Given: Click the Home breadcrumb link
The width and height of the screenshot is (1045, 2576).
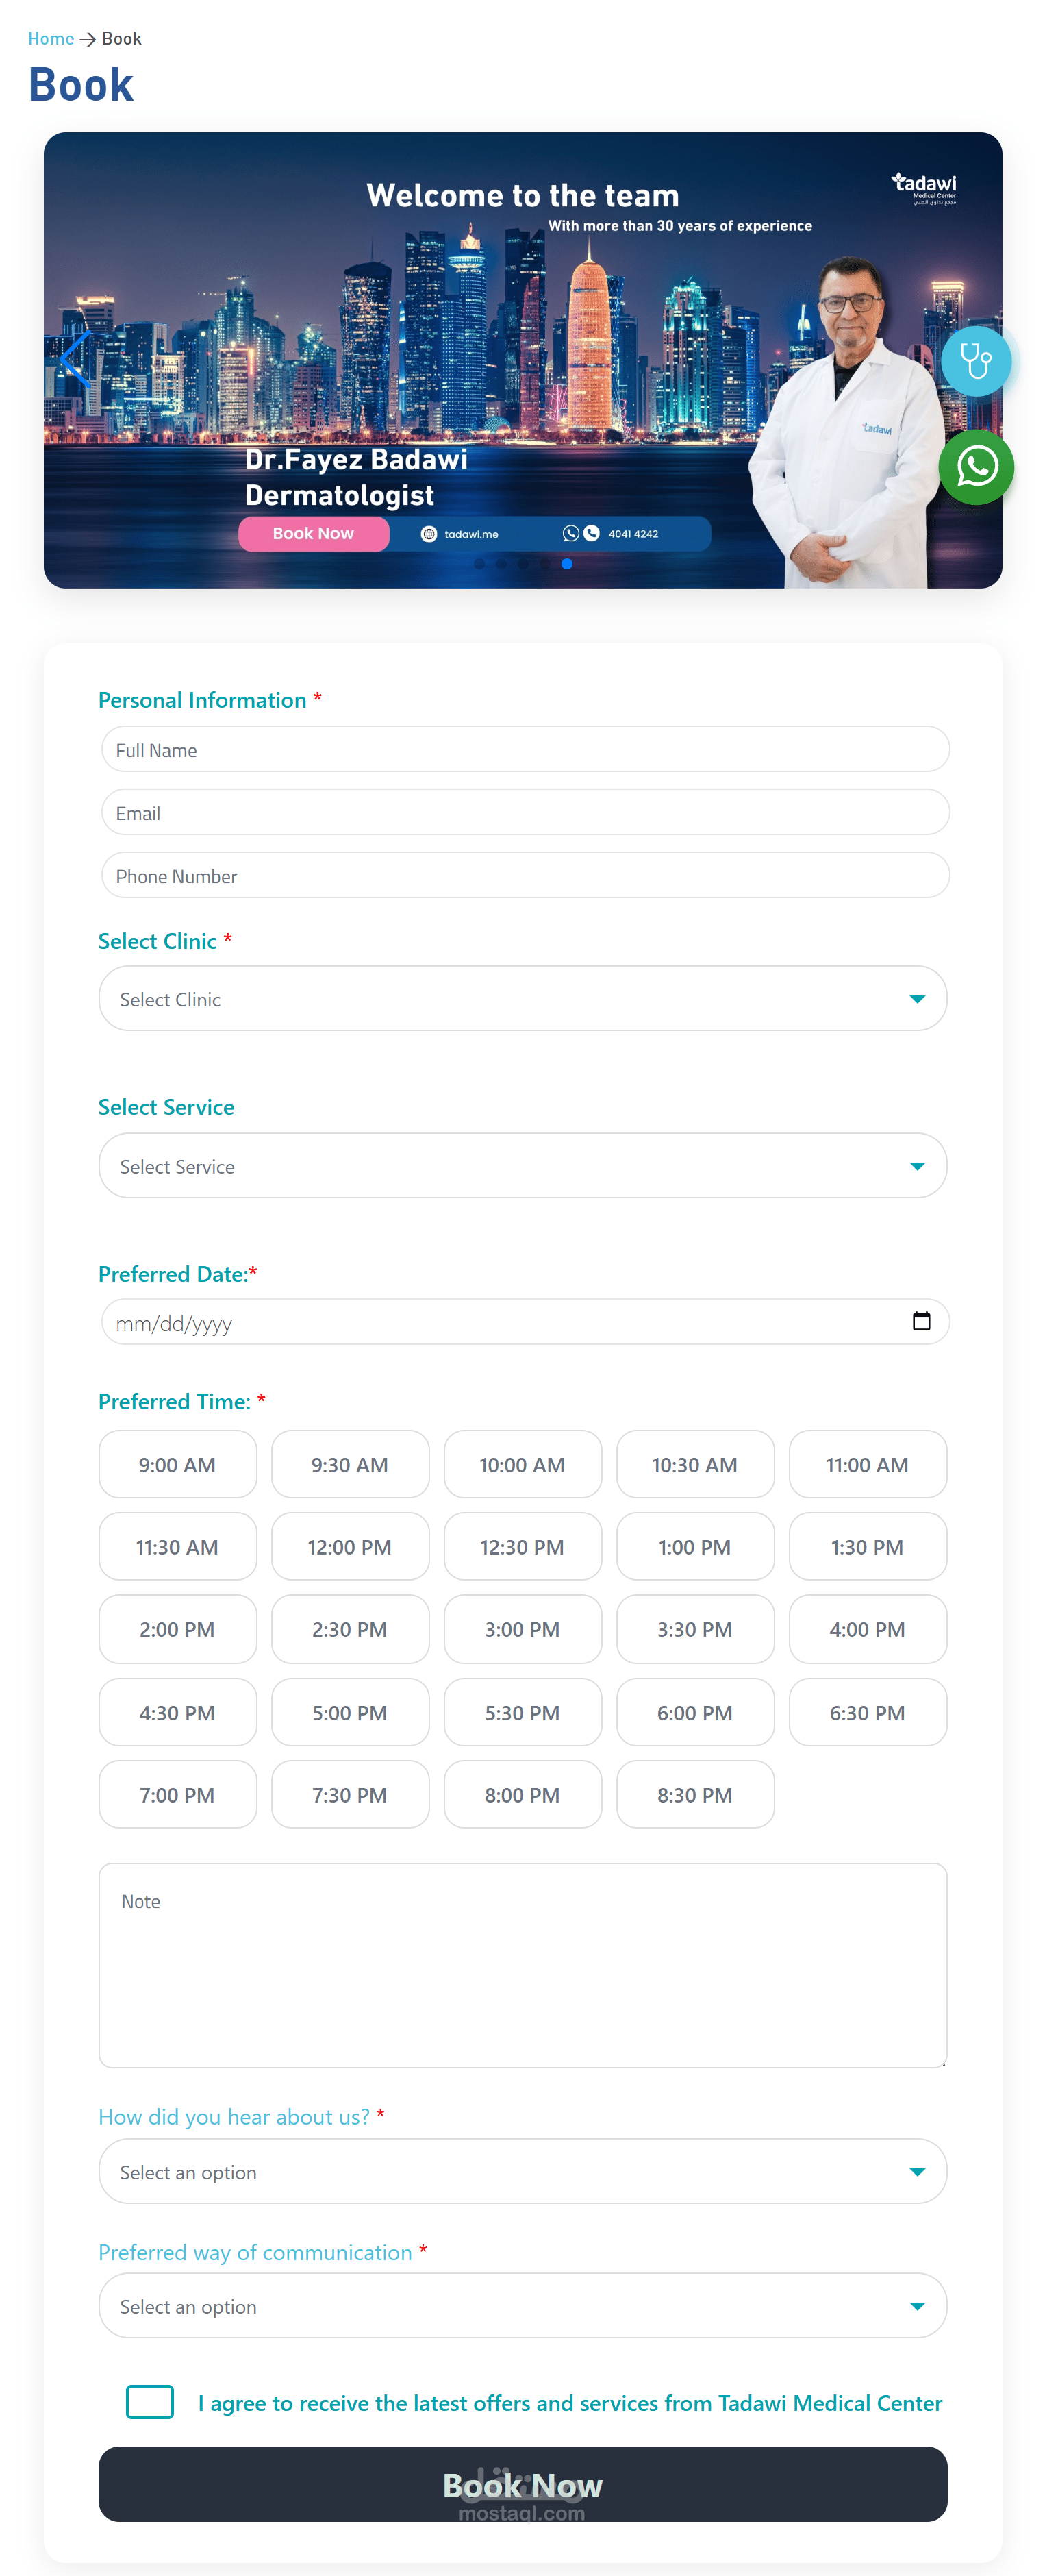Looking at the screenshot, I should pos(51,38).
